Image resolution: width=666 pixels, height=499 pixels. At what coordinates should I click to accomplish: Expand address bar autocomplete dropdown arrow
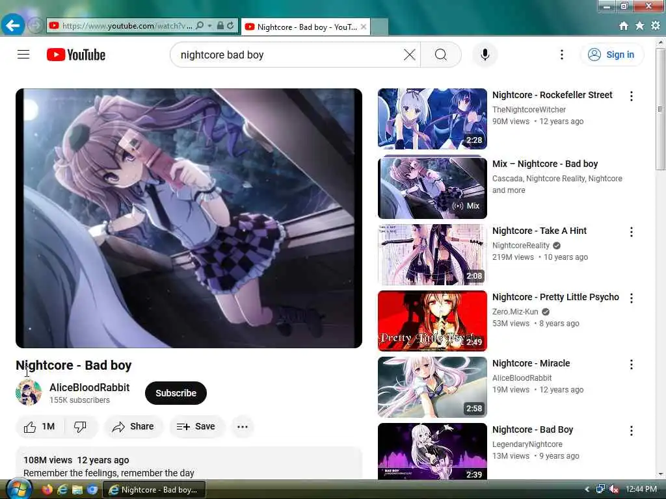click(210, 25)
